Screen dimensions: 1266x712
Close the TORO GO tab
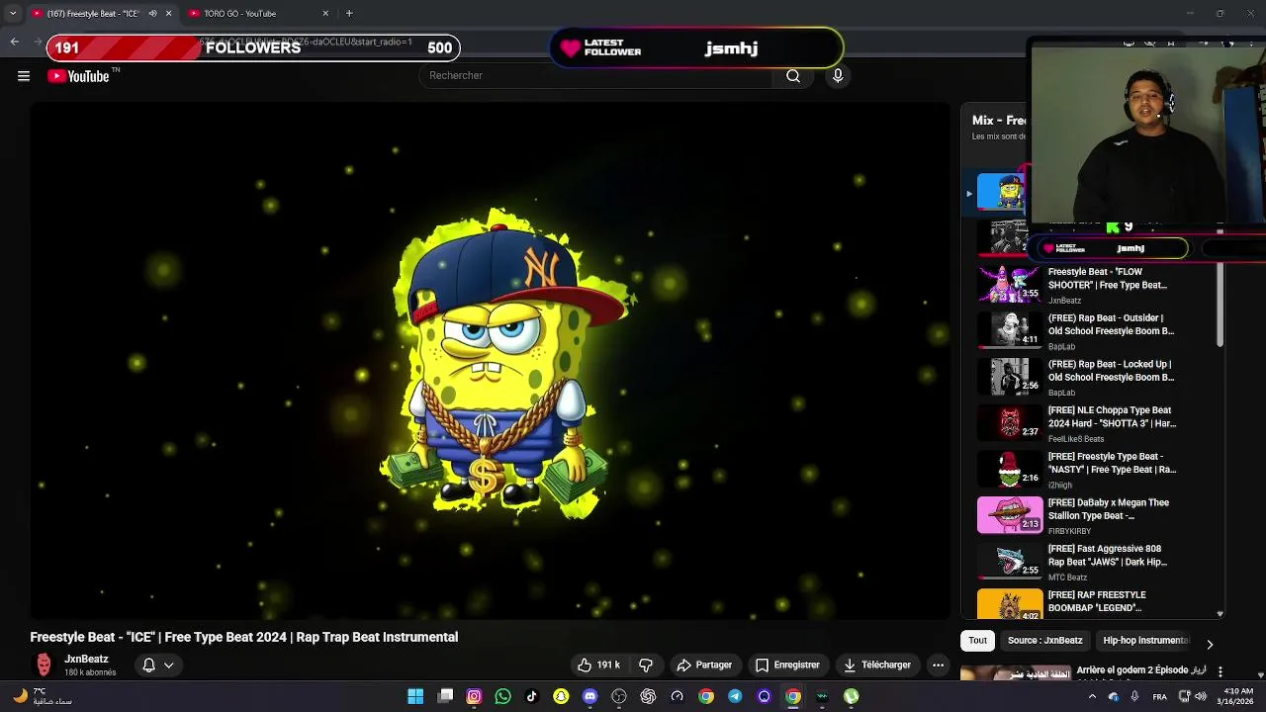coord(325,14)
